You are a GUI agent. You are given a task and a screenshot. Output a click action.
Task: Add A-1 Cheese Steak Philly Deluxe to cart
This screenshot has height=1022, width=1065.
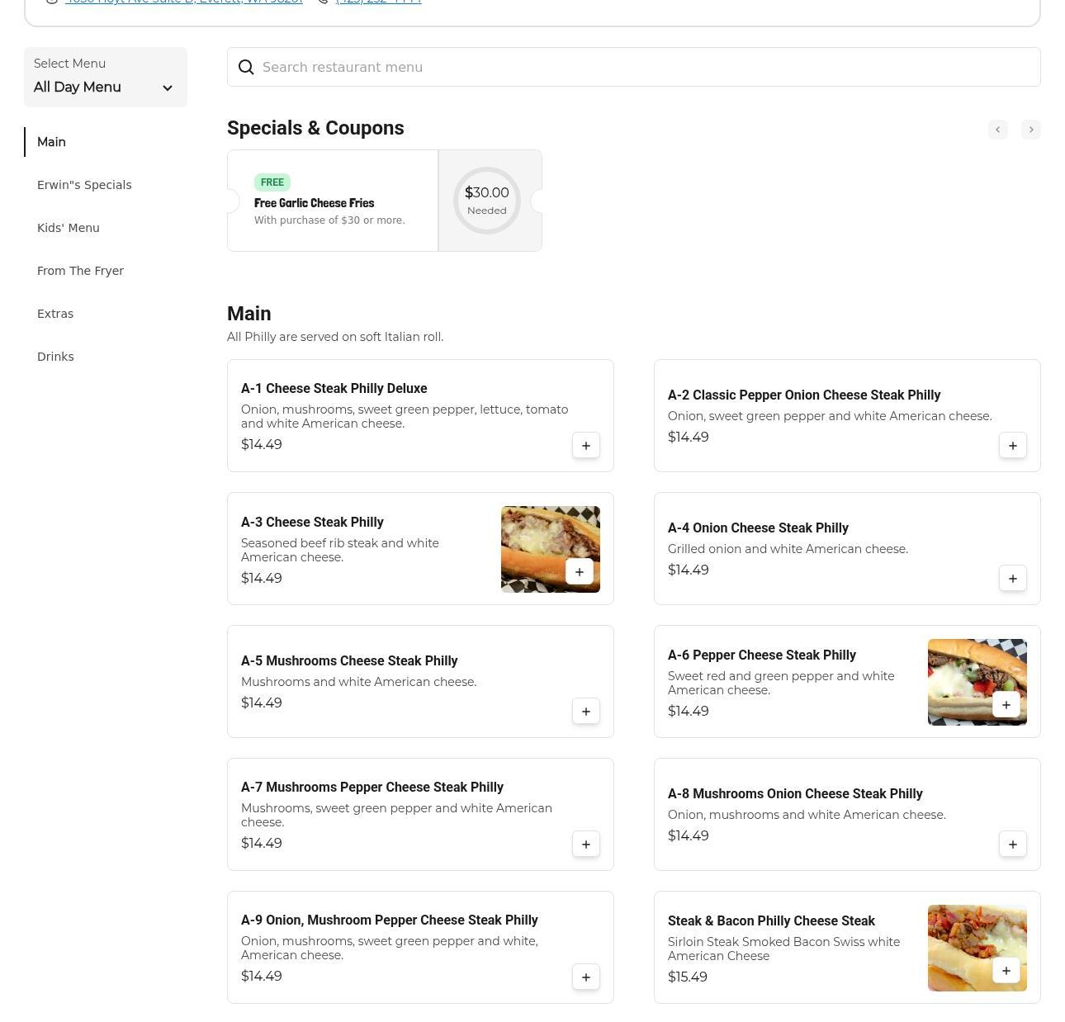(585, 446)
